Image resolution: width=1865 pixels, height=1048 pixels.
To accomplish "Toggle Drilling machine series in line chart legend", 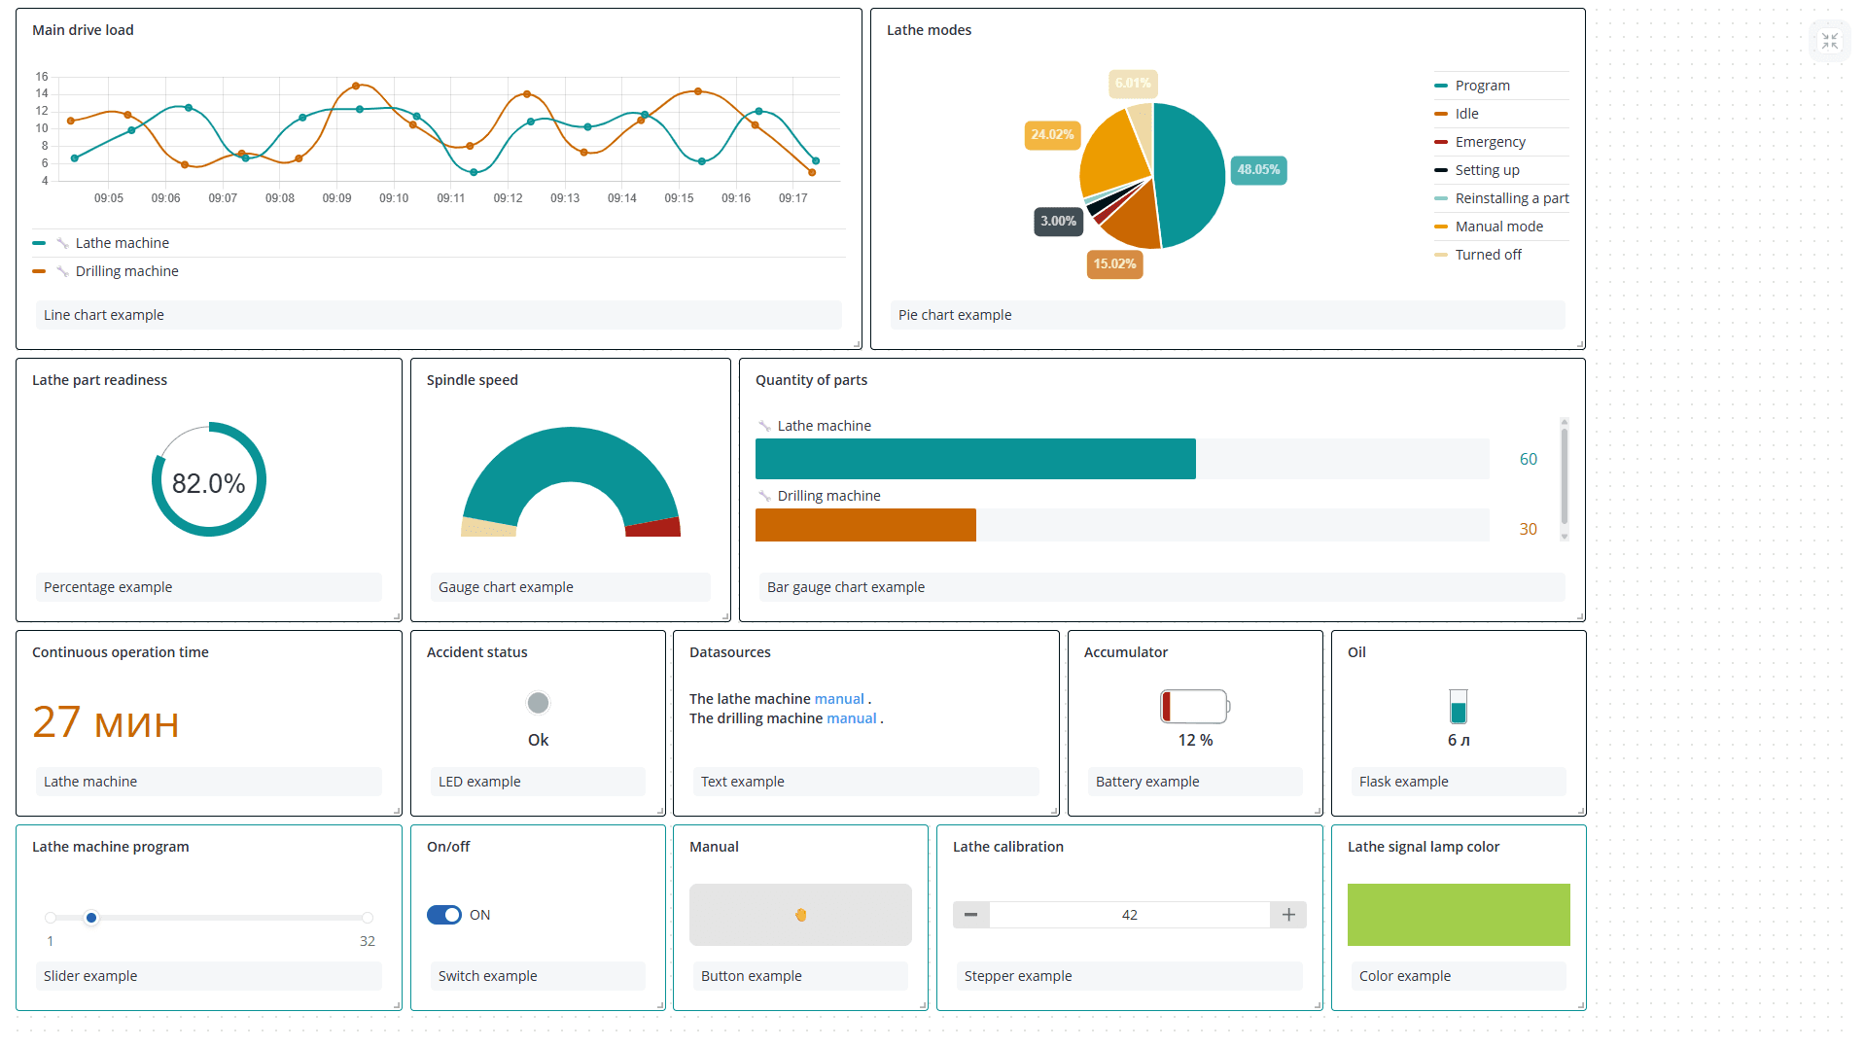I will pos(126,271).
